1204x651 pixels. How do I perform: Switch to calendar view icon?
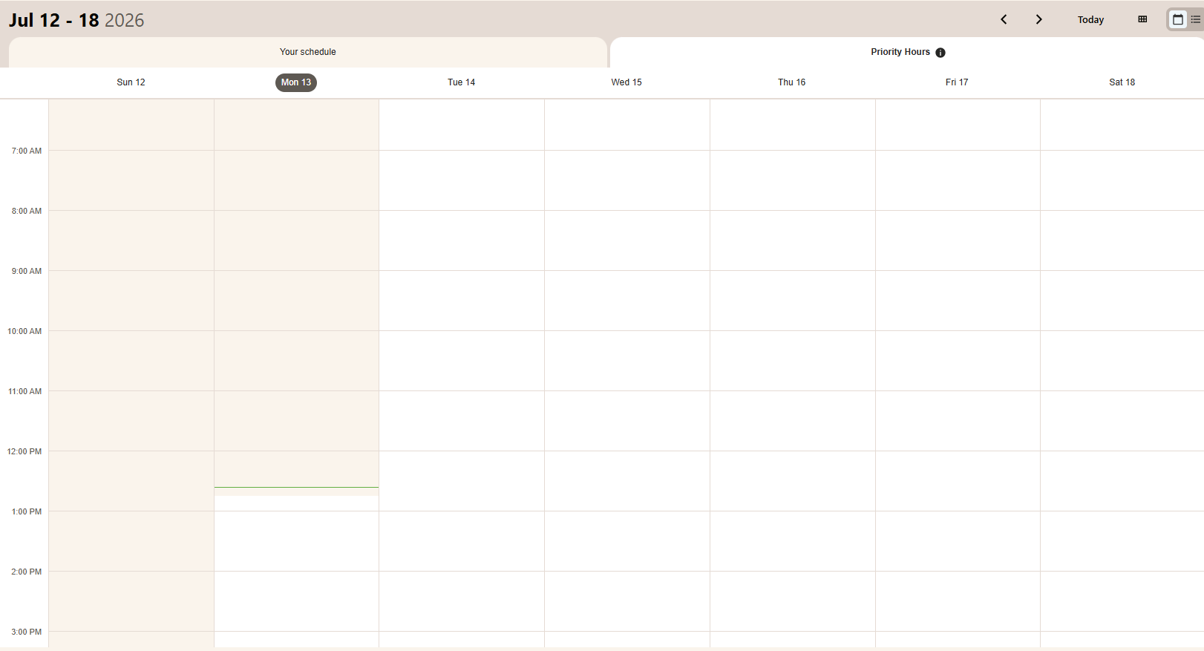pyautogui.click(x=1178, y=20)
